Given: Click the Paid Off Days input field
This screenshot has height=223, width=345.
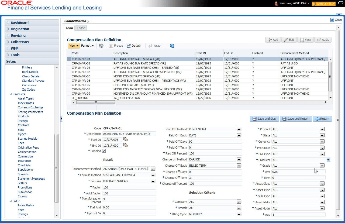Looking at the screenshot, I should click(215, 141).
